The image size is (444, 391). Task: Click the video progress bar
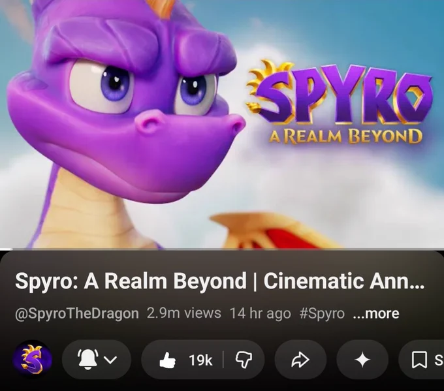coord(222,249)
